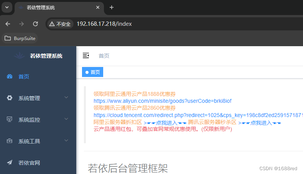Close the 若依管理系统 browser tab
This screenshot has width=303, height=174.
point(98,7)
